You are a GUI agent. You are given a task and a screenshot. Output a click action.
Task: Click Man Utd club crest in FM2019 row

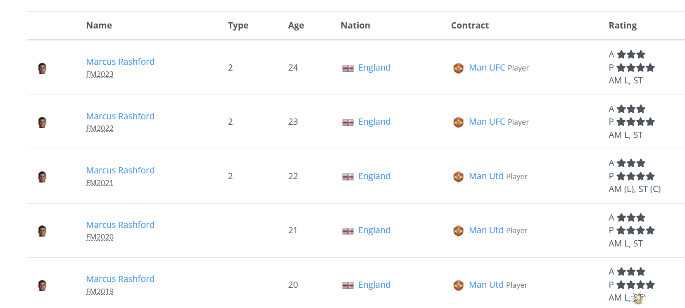point(458,285)
